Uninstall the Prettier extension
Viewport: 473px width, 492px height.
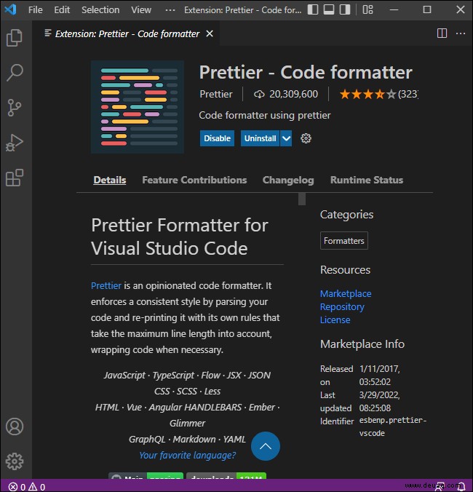click(260, 138)
